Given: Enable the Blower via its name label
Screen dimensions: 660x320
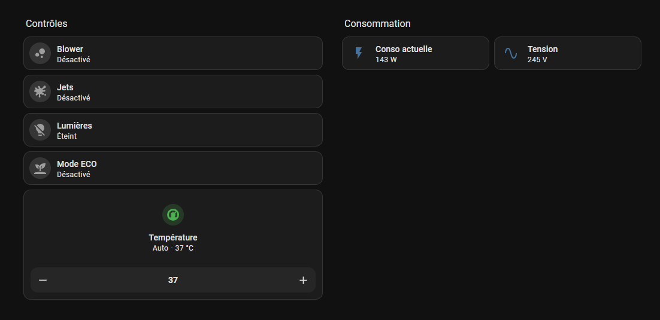Looking at the screenshot, I should point(70,49).
